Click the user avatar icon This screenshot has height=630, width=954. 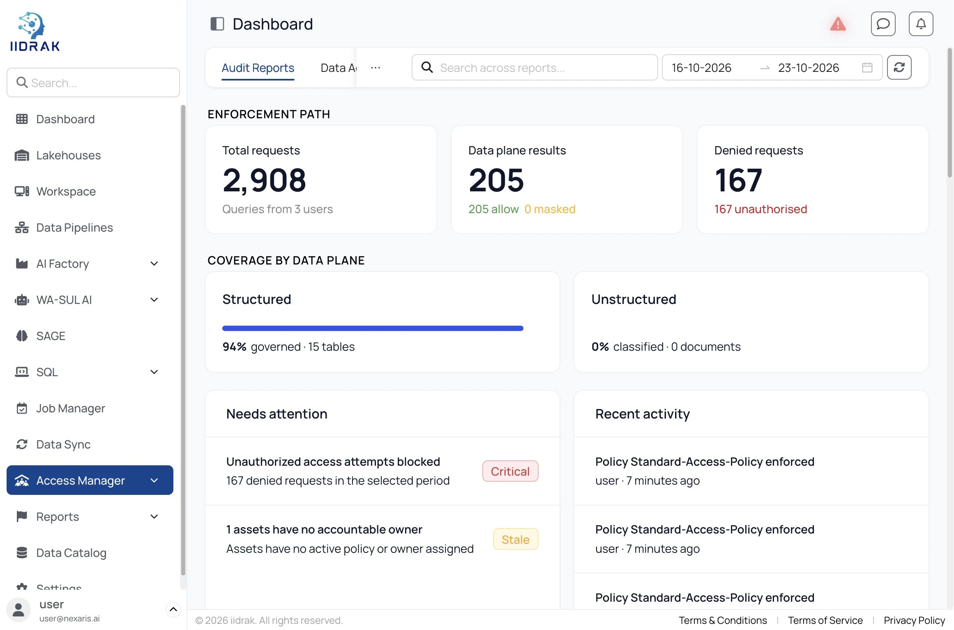pyautogui.click(x=18, y=610)
